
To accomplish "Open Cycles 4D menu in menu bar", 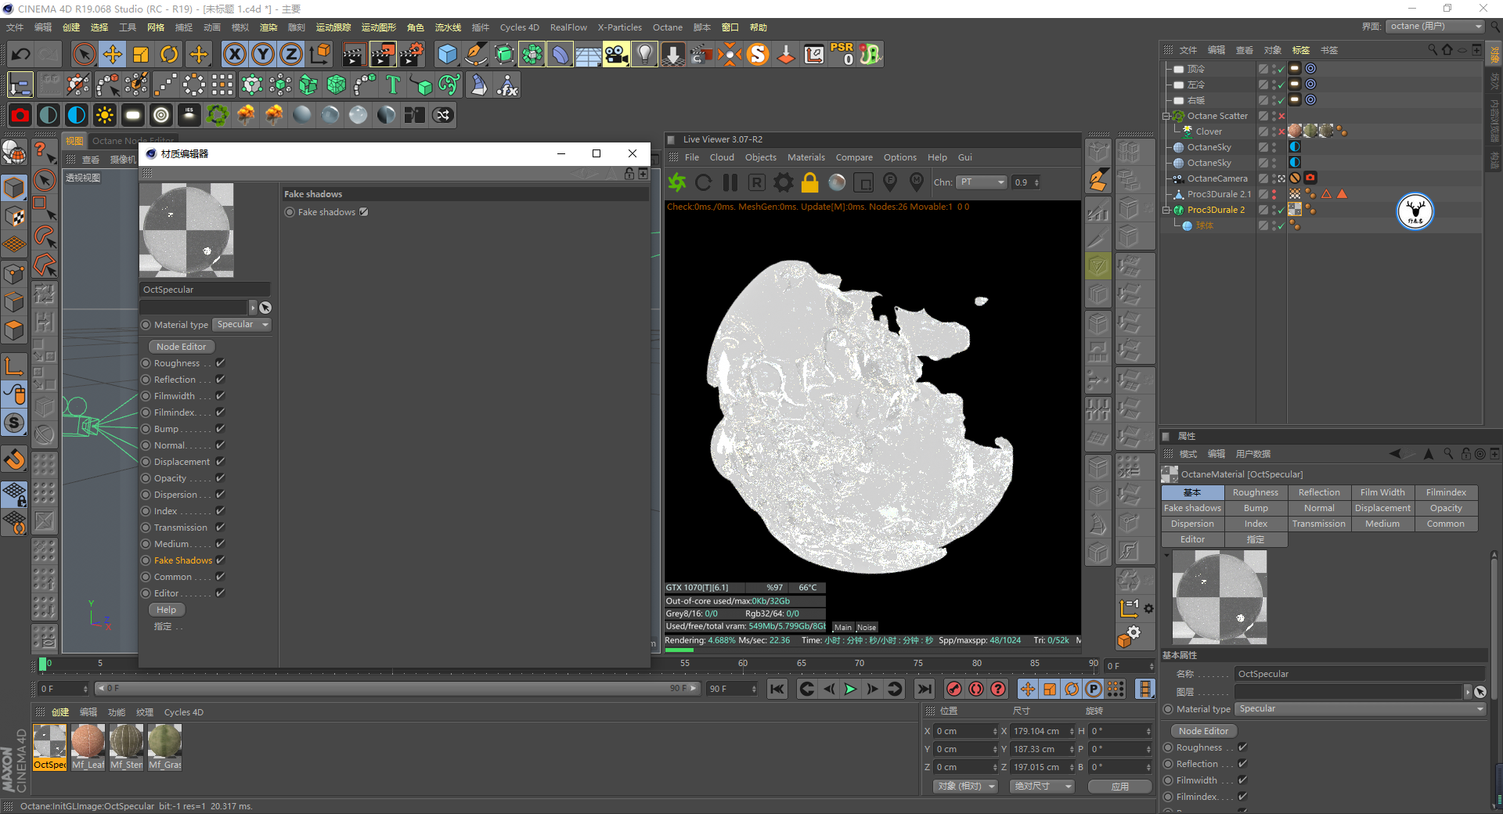I will (520, 27).
